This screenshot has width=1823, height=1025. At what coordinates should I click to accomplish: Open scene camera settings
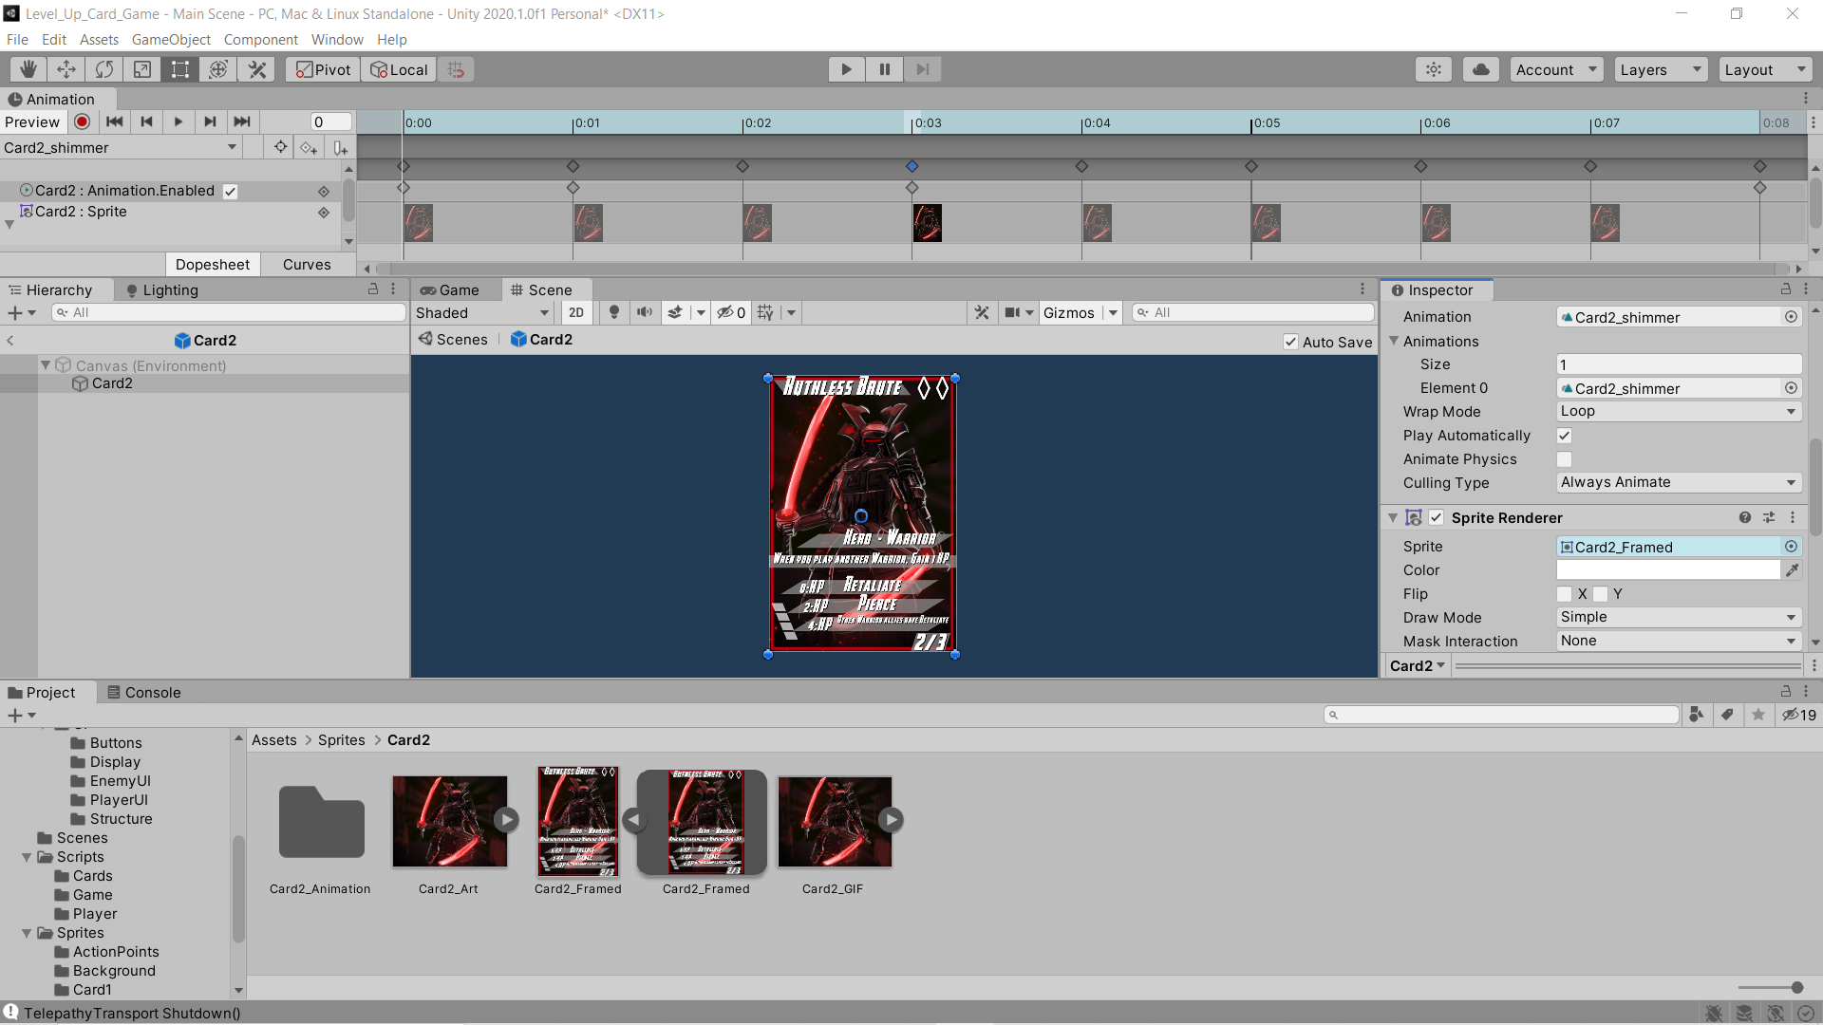coord(1019,312)
